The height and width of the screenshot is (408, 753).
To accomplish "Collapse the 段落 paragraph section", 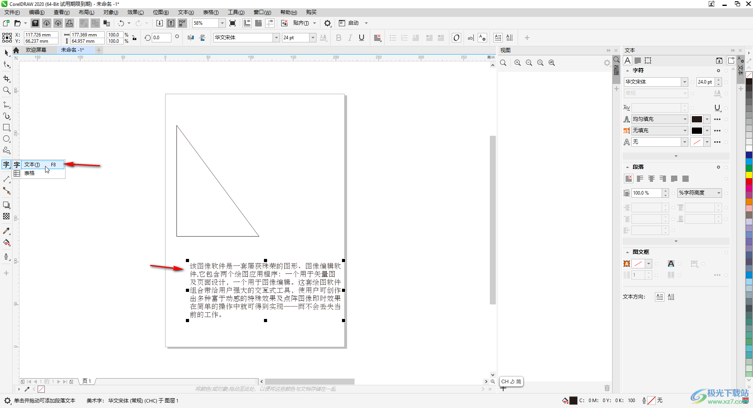I will click(x=627, y=167).
